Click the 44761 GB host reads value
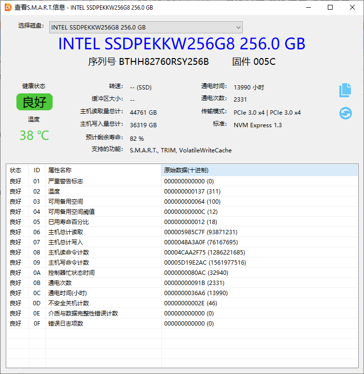The width and height of the screenshot is (364, 374). pyautogui.click(x=143, y=113)
